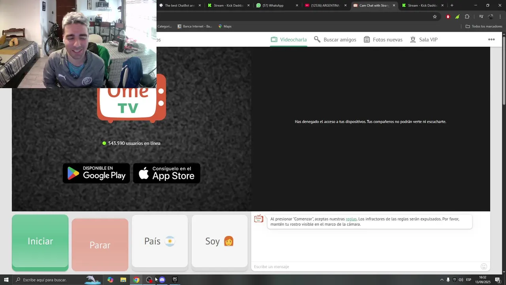The width and height of the screenshot is (506, 285).
Task: Go to Fotos nuevas
Action: point(383,40)
